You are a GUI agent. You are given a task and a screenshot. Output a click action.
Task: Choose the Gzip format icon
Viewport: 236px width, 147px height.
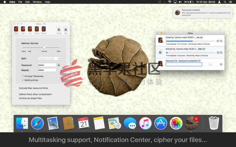point(37,29)
